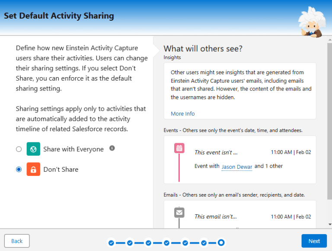
Task: Click the third step in progress indicator
Action: click(x=148, y=243)
